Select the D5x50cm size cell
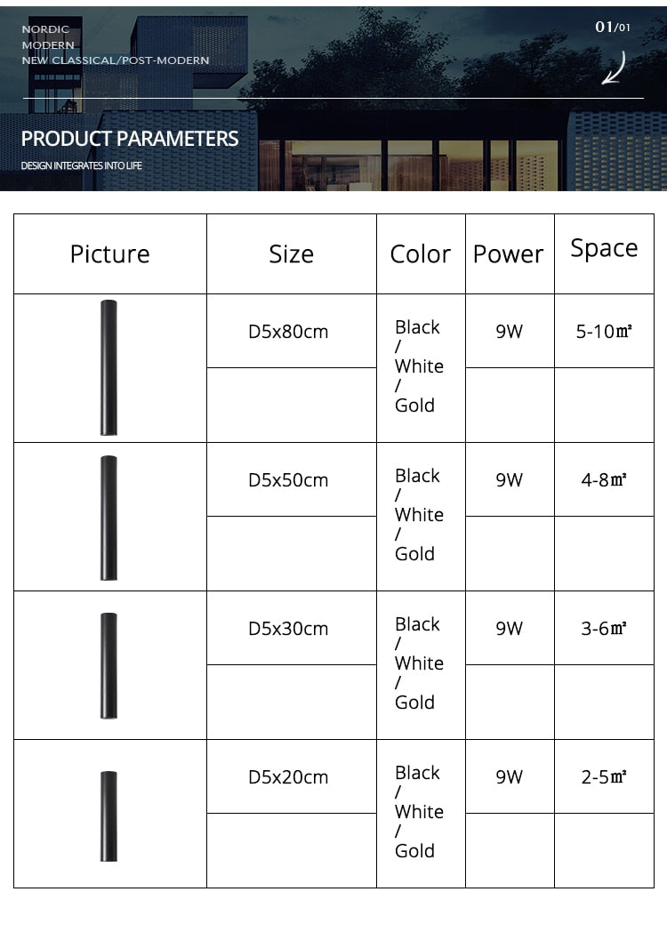The width and height of the screenshot is (667, 940). [288, 480]
